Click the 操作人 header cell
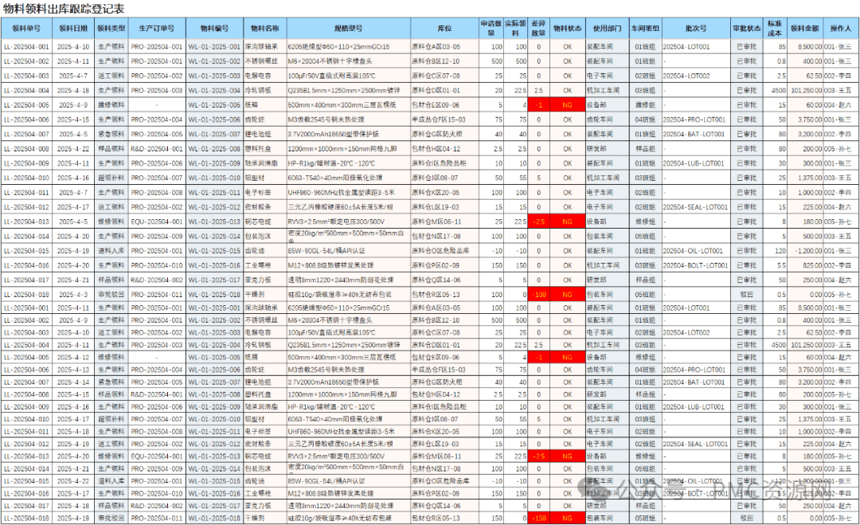Image resolution: width=860 pixels, height=525 pixels. (x=840, y=29)
